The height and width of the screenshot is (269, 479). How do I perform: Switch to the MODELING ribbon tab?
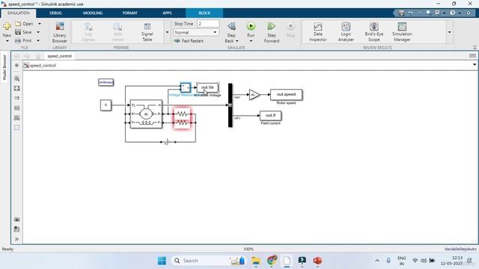93,13
